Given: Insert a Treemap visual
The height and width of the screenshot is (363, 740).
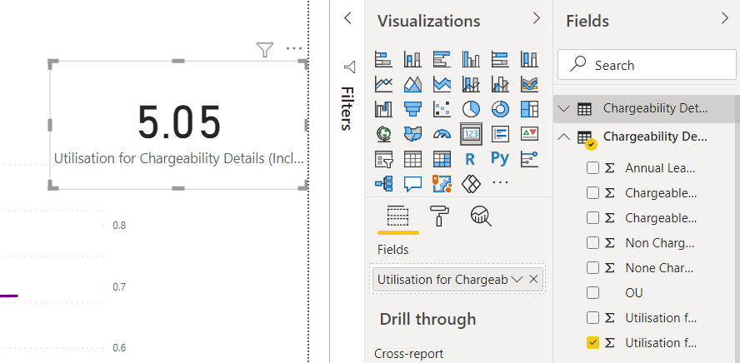Looking at the screenshot, I should click(x=529, y=109).
